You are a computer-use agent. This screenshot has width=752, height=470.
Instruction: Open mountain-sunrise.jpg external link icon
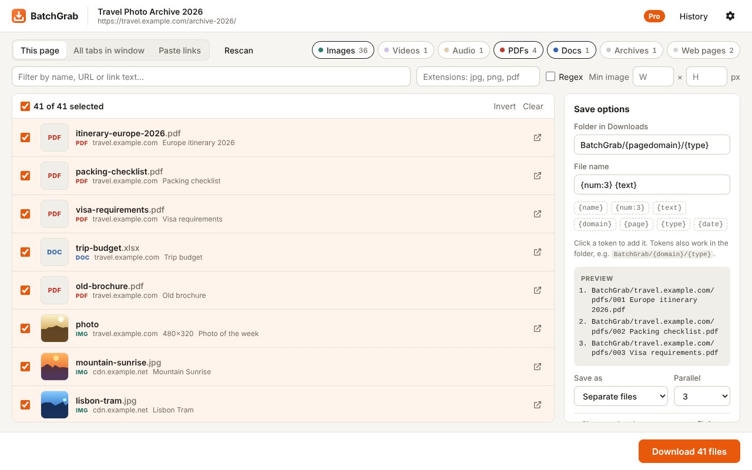click(537, 367)
